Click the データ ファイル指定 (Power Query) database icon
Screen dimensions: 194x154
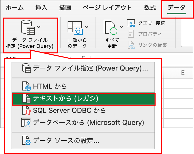(28, 27)
